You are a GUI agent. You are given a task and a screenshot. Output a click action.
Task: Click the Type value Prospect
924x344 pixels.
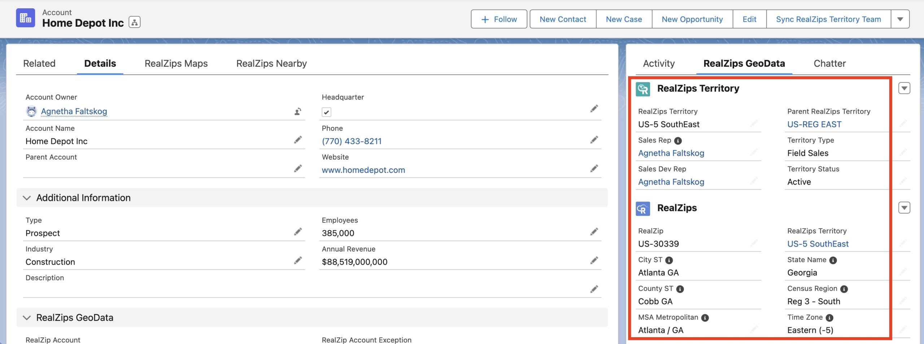point(43,233)
